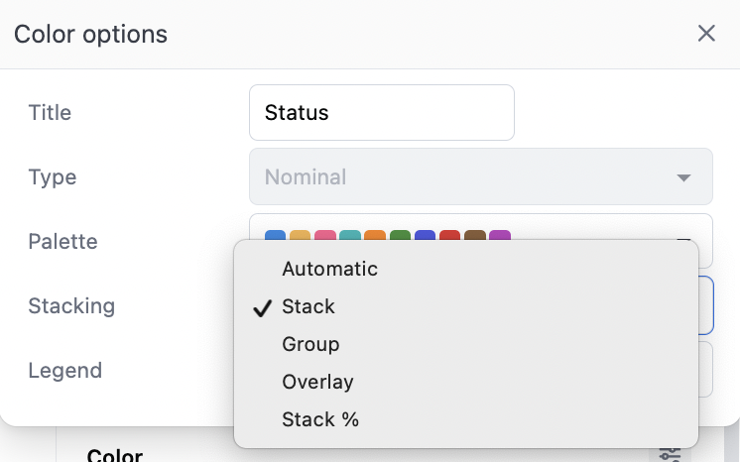Select Stack % option

click(x=320, y=419)
